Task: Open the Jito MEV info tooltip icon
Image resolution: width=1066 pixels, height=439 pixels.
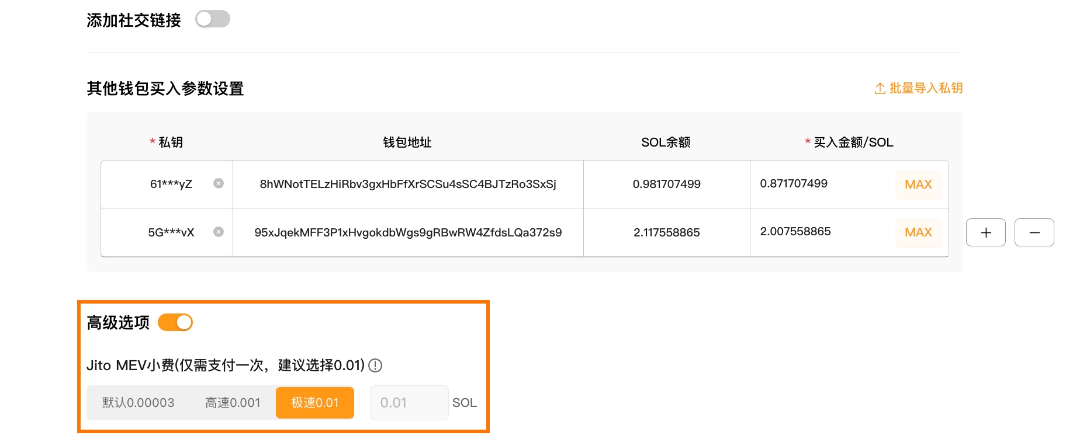Action: click(x=375, y=365)
